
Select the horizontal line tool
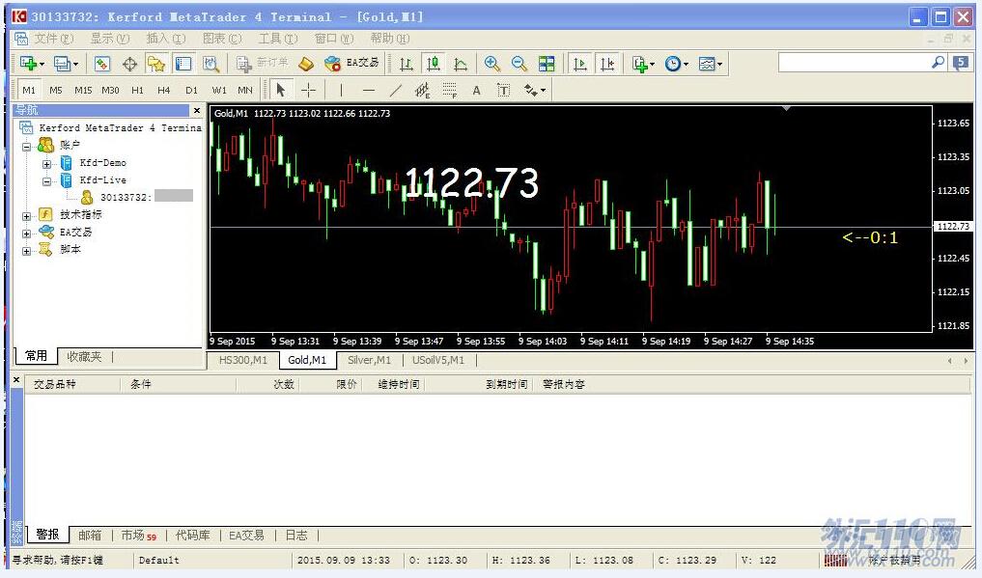pyautogui.click(x=368, y=90)
